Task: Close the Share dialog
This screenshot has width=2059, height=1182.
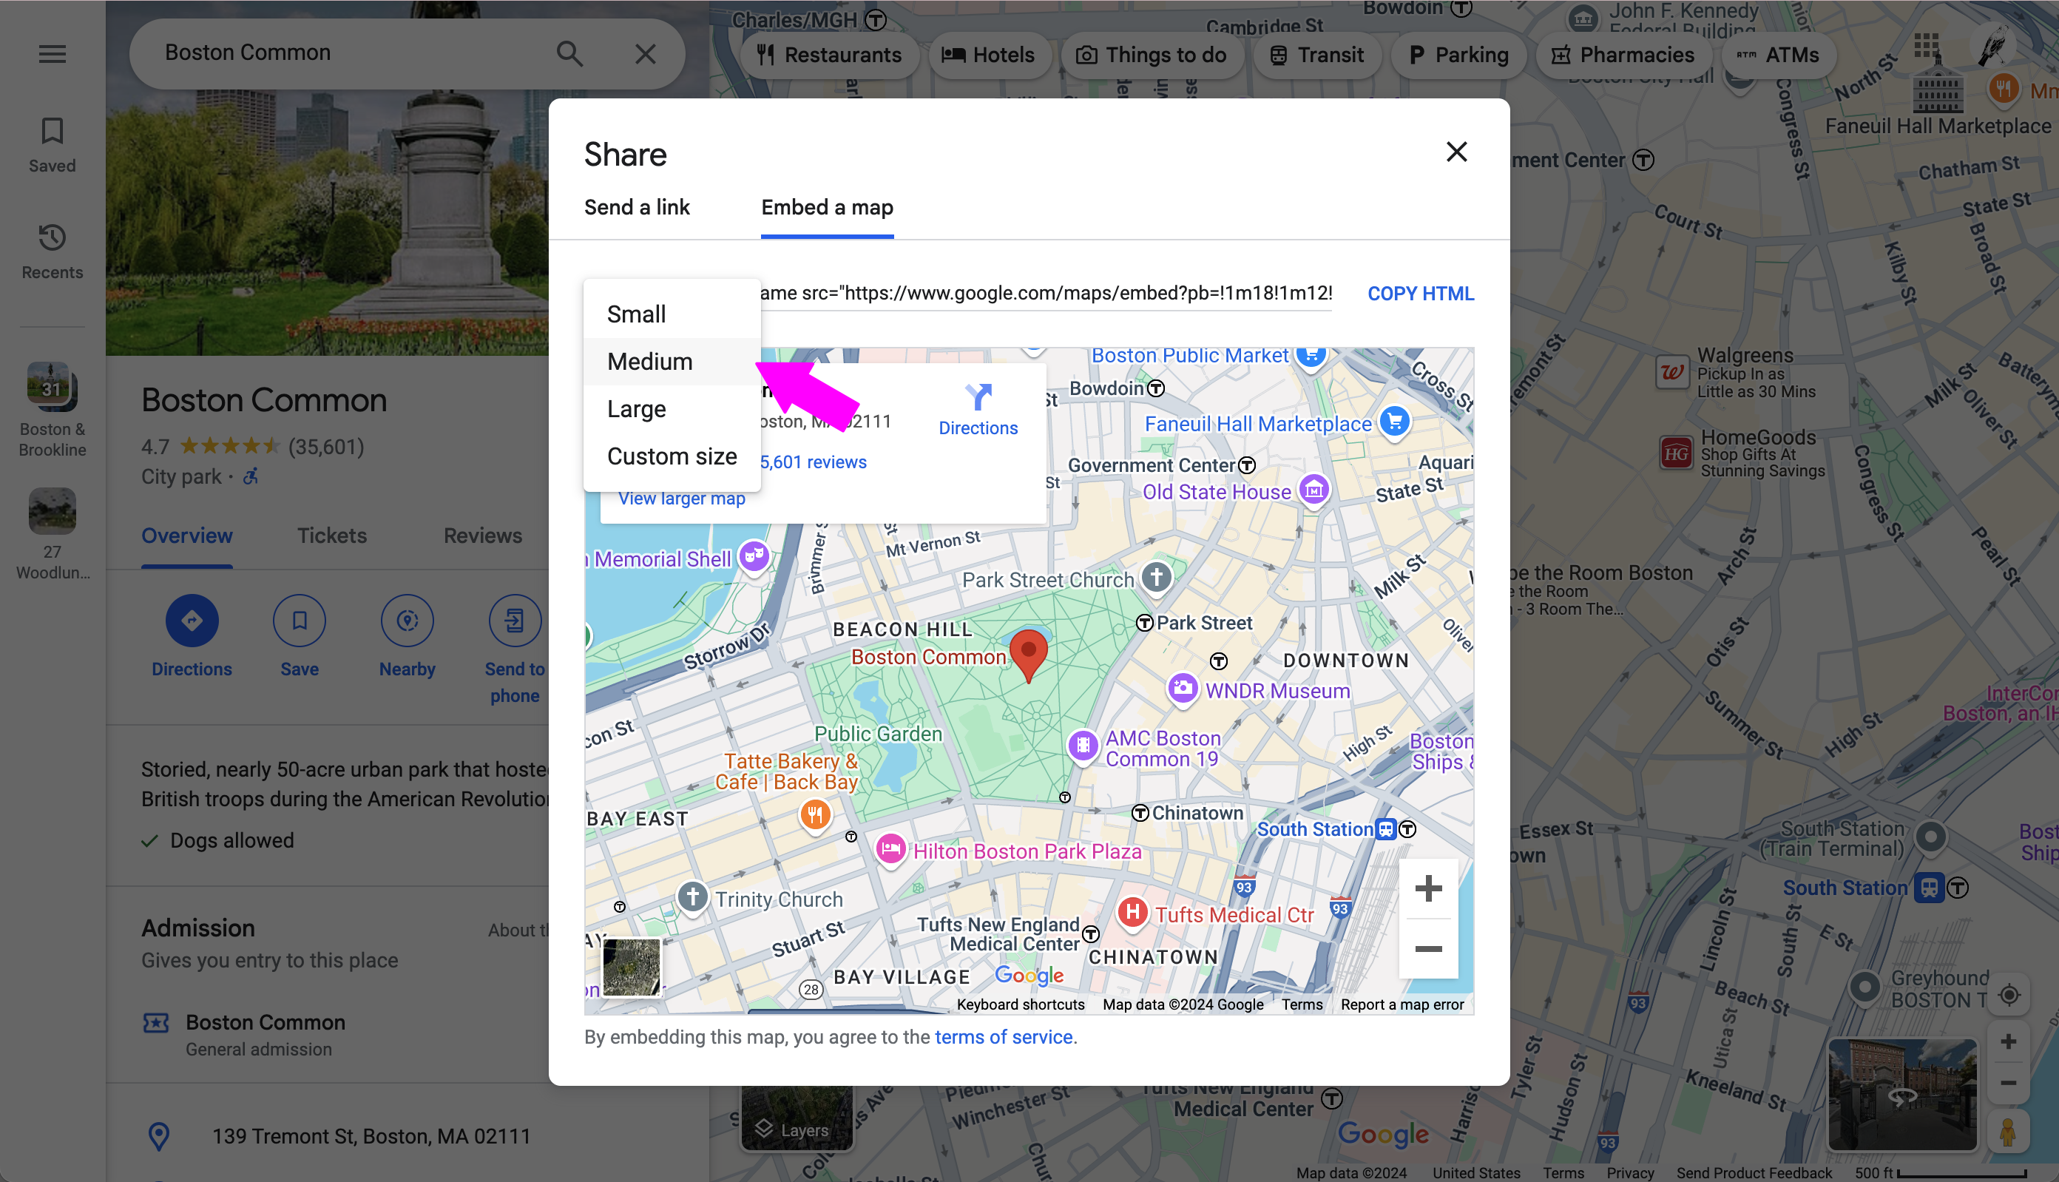Action: click(1457, 152)
